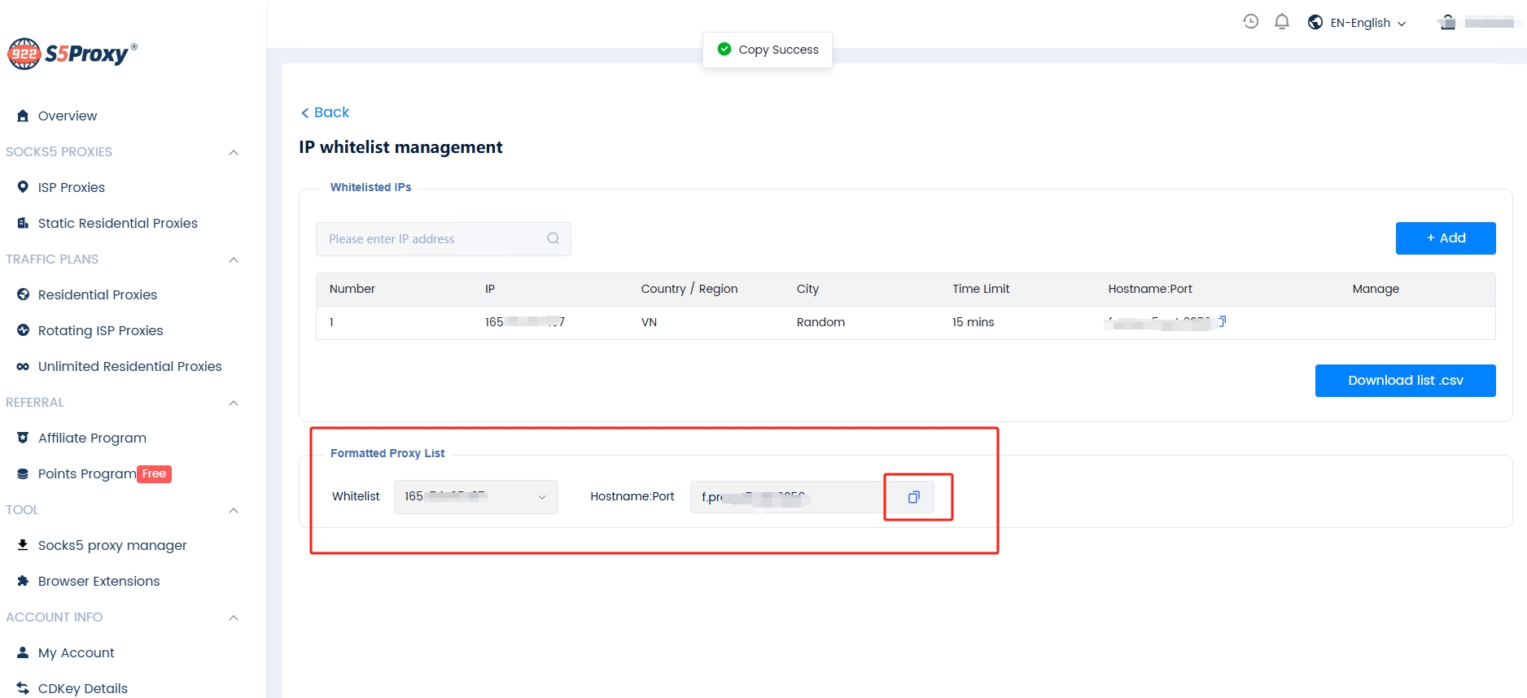Screen dimensions: 1527x698
Task: Open the Whitelist IP dropdown
Action: [x=475, y=497]
